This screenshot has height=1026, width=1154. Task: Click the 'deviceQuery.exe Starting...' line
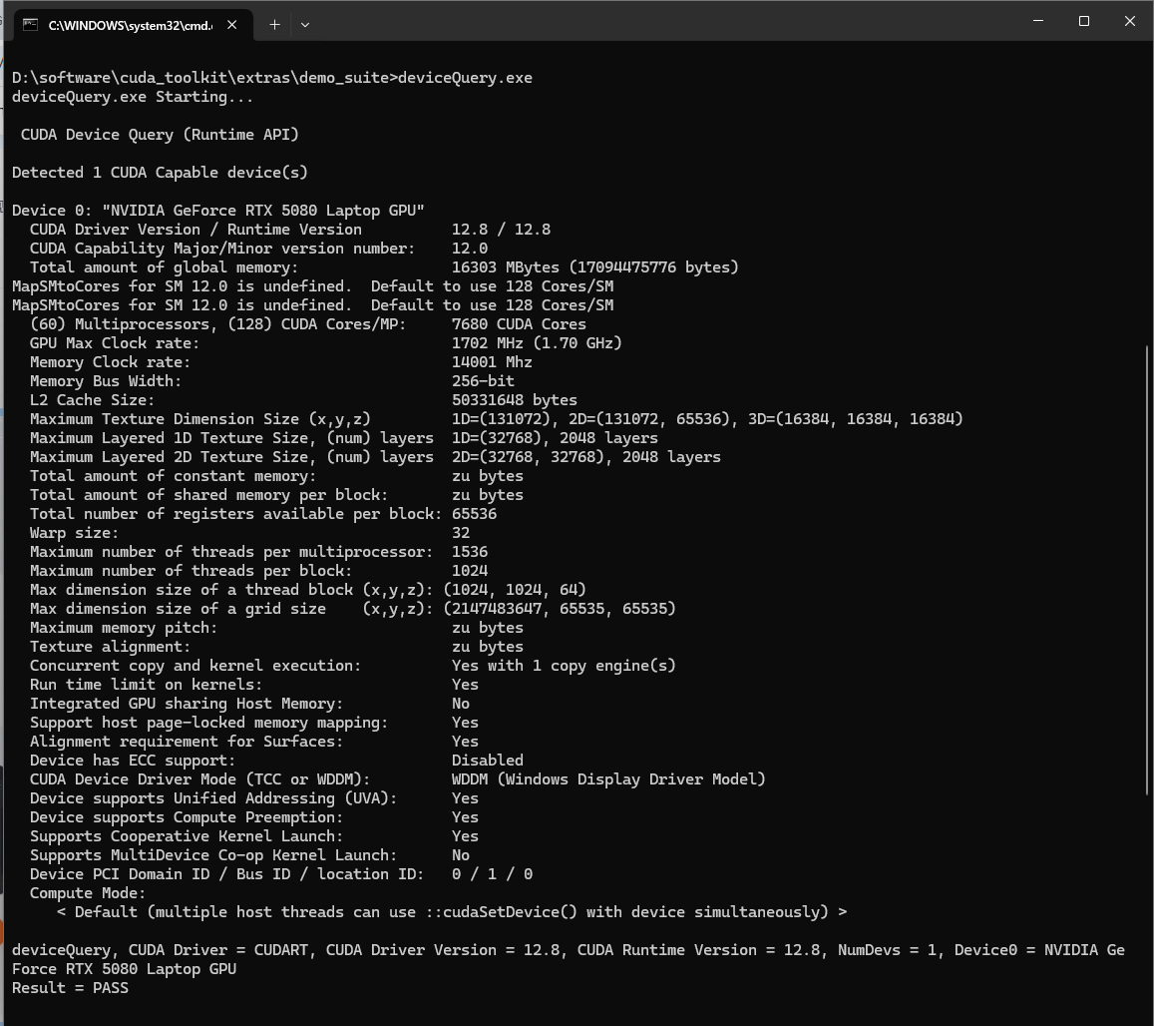coord(133,97)
